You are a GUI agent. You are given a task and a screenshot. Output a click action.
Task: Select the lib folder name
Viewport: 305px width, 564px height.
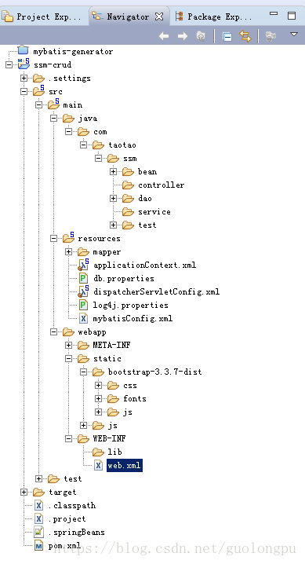pos(114,452)
